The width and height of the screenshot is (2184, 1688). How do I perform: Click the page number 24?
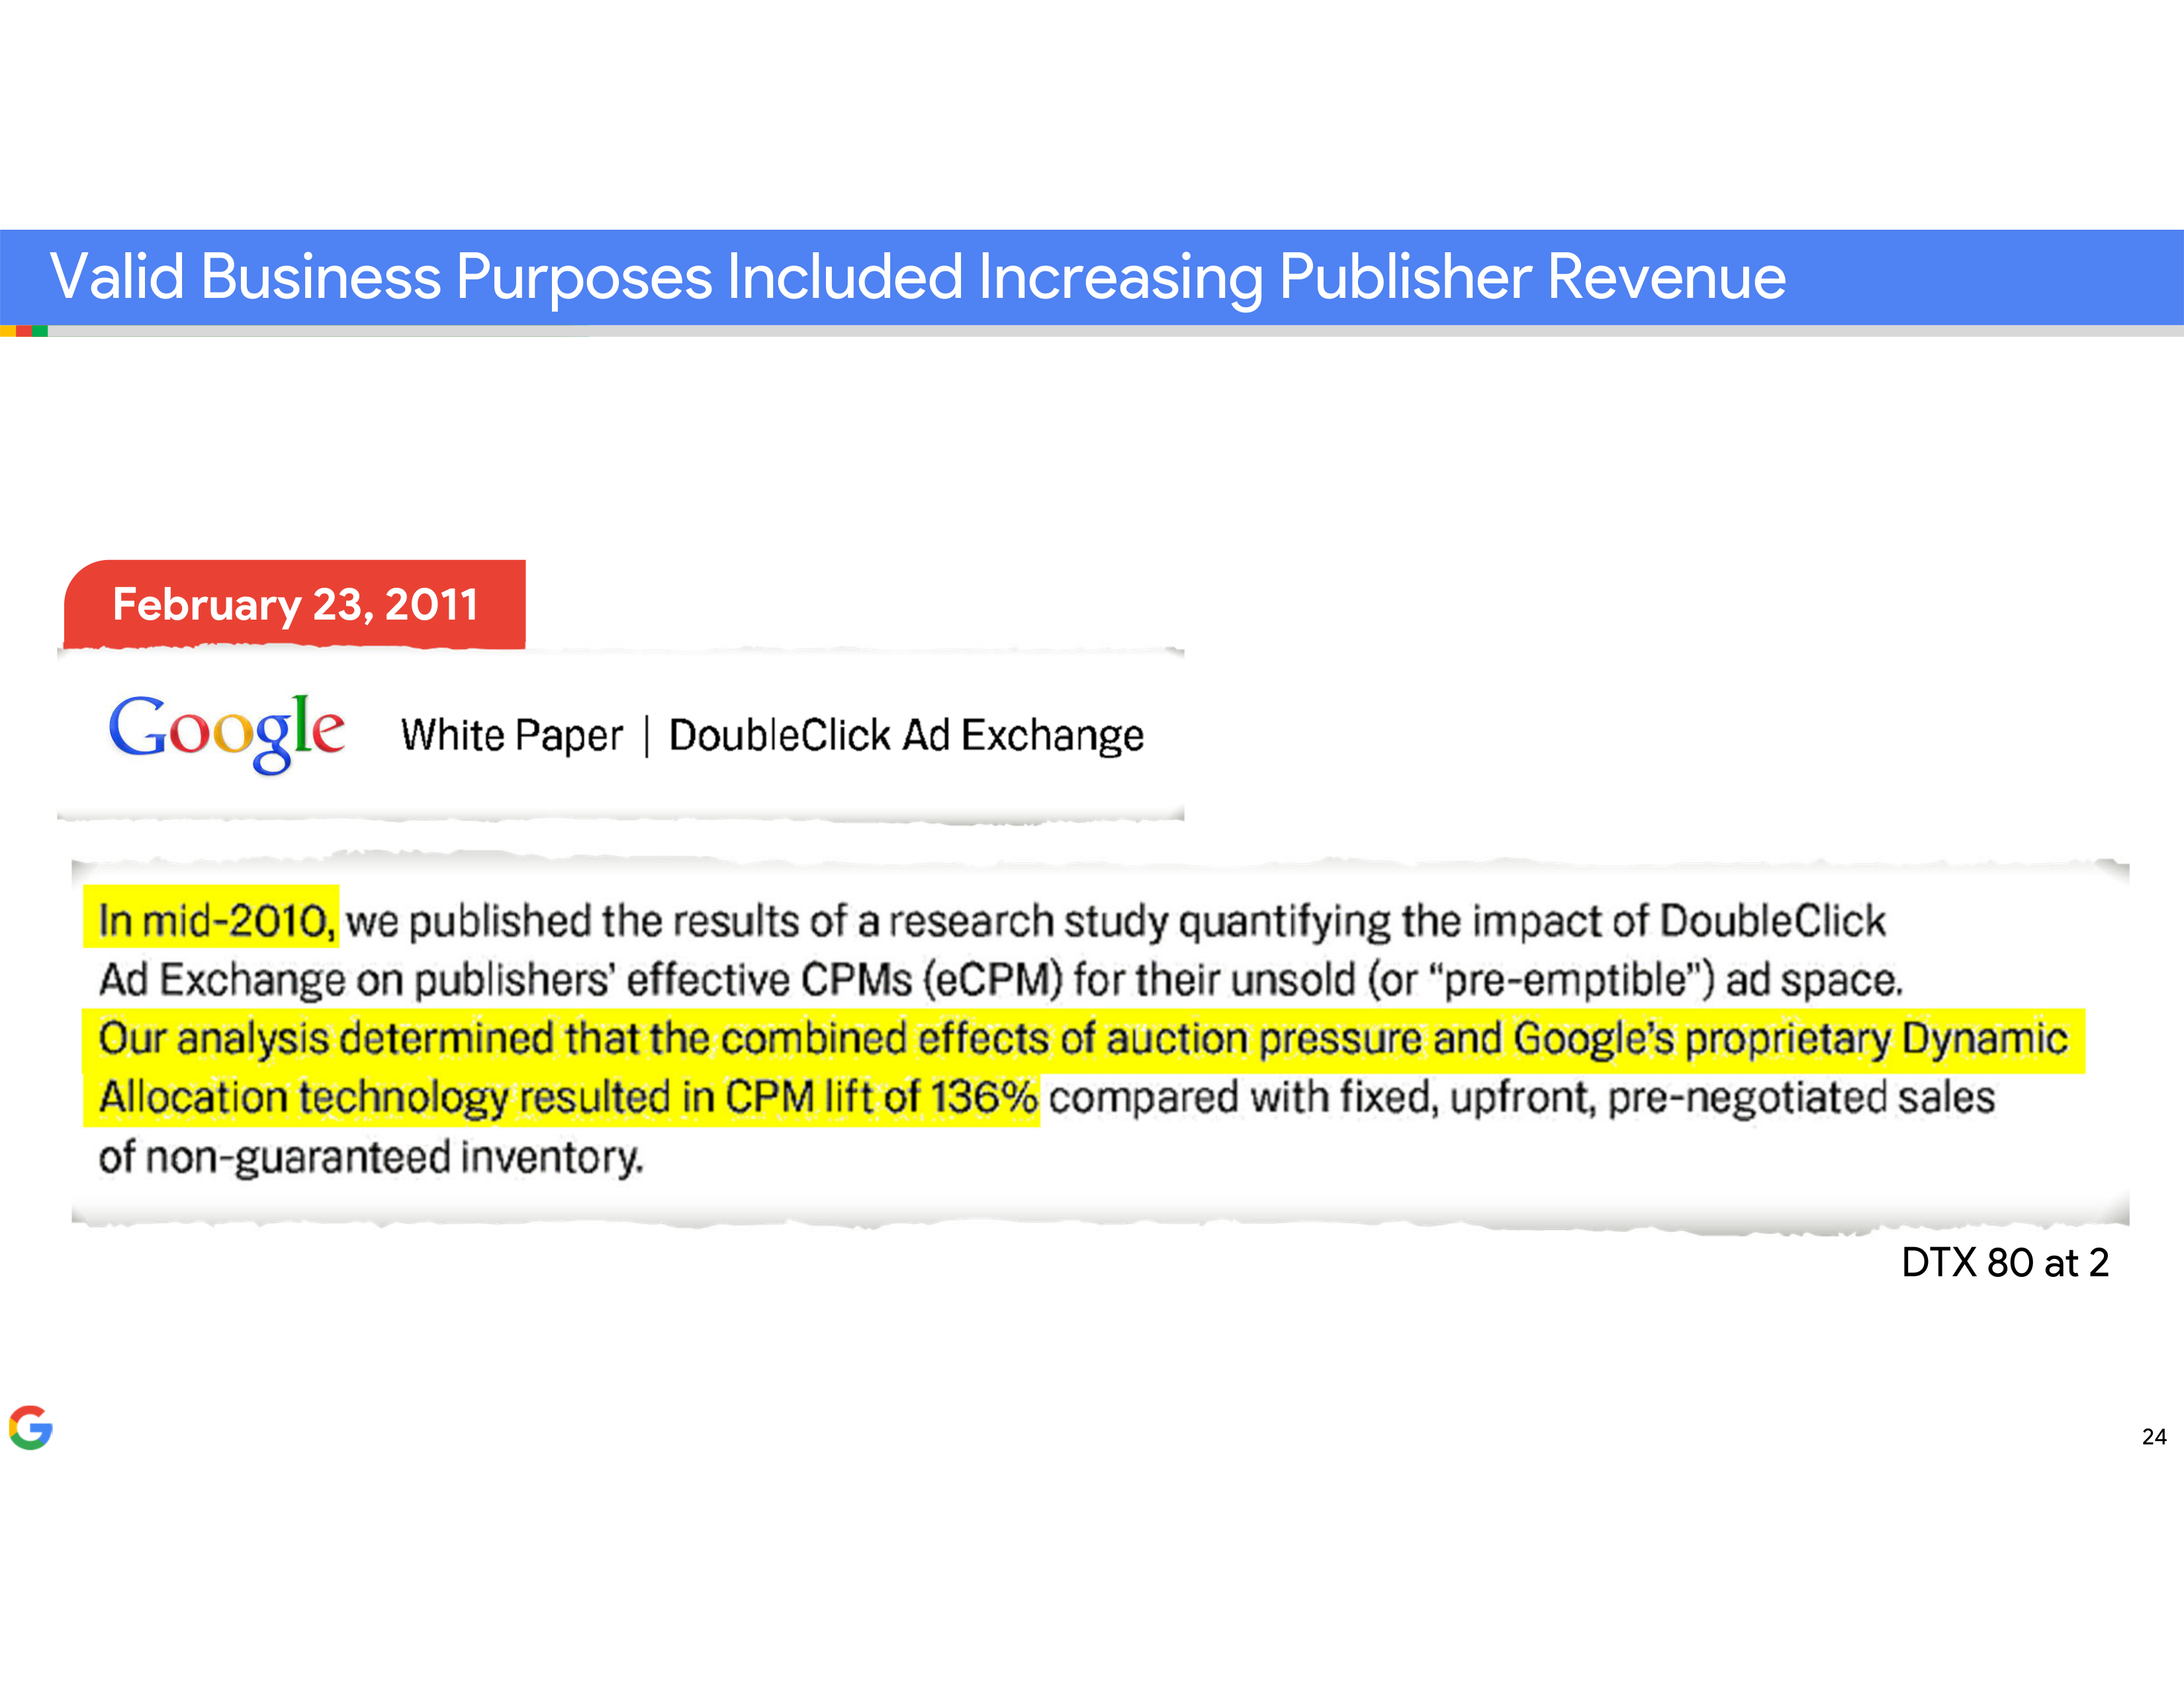pyautogui.click(x=2154, y=1437)
